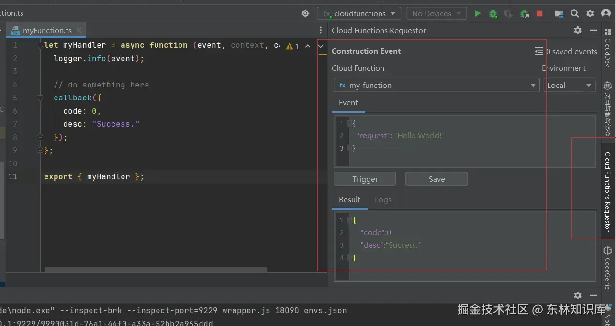
Task: Collapse Result JSON fold at line 1
Action: (x=349, y=220)
